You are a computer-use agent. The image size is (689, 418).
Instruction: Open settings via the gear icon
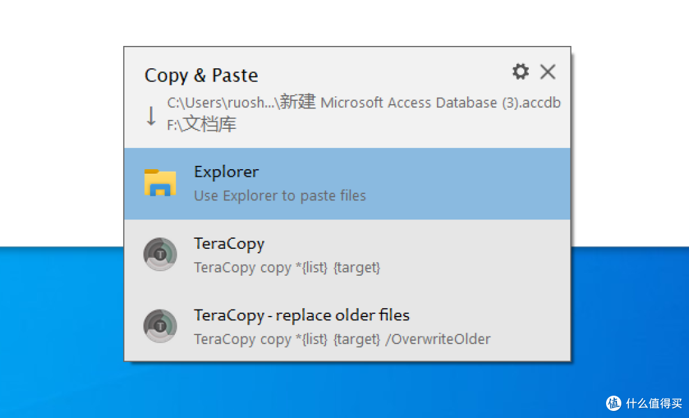521,71
